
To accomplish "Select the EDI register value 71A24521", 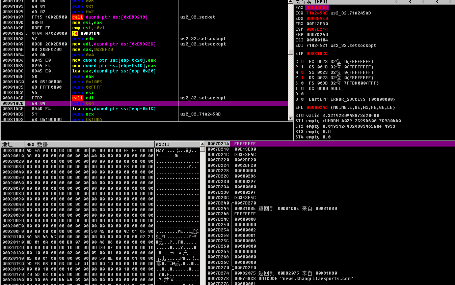I will tap(317, 45).
